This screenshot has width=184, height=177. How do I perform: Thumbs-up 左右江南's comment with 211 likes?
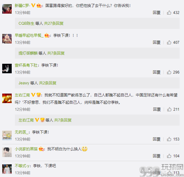point(169,109)
